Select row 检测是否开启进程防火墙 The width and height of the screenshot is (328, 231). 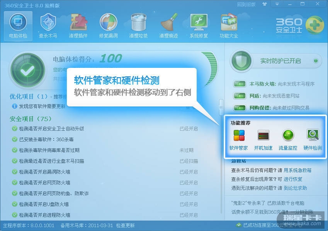click(105, 215)
